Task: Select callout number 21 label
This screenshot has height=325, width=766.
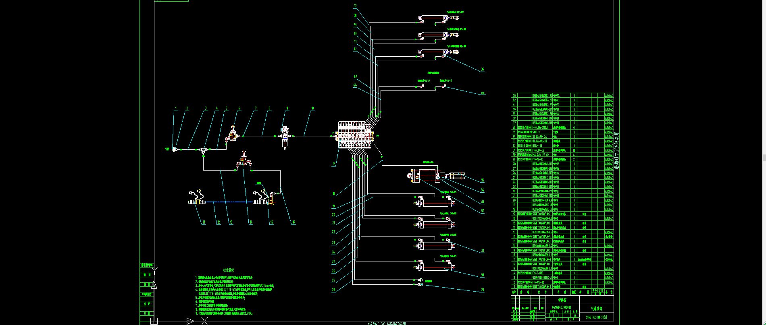Action: [x=333, y=223]
